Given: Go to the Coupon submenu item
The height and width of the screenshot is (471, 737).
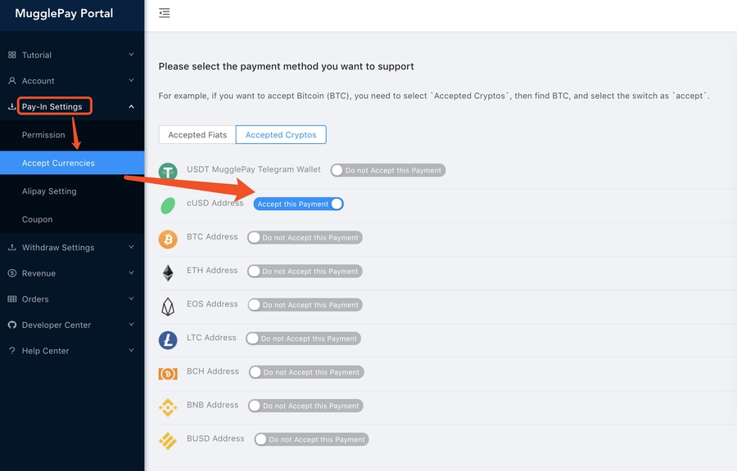Looking at the screenshot, I should (x=38, y=219).
